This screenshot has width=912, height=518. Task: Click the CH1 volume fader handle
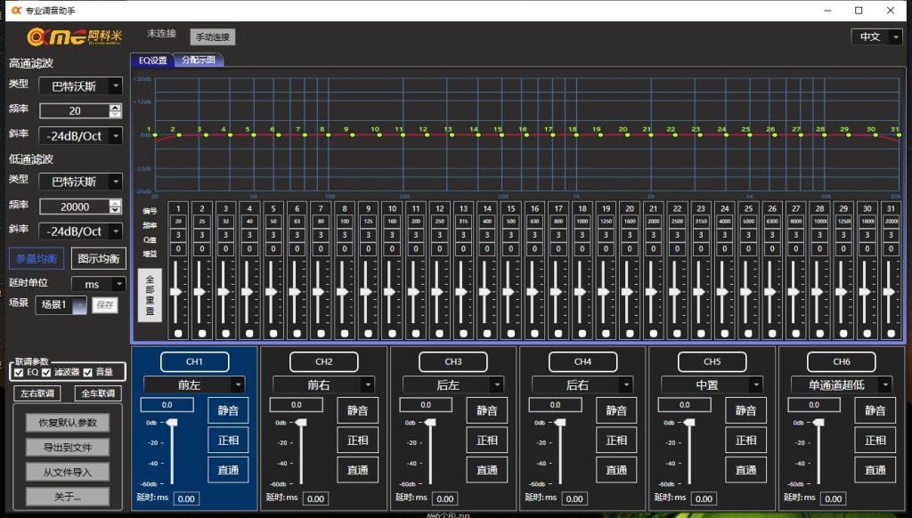pos(172,423)
